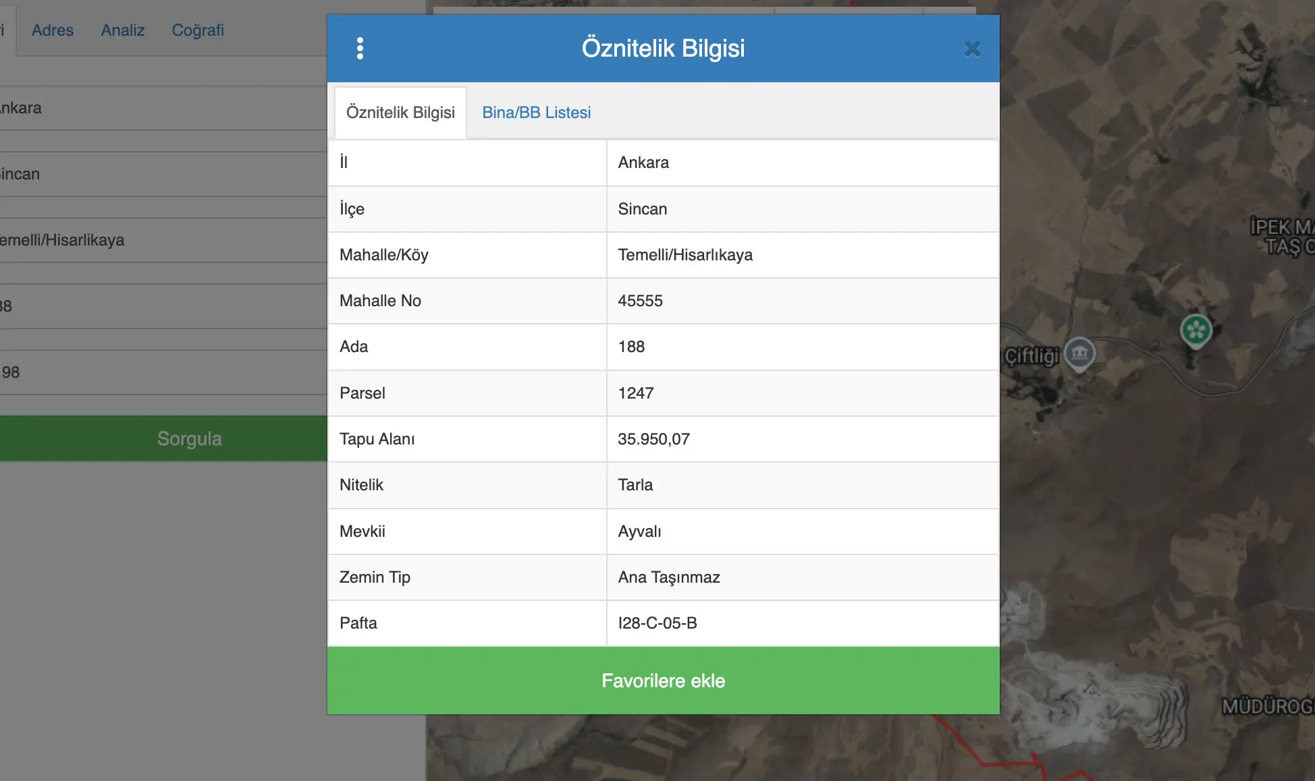This screenshot has width=1315, height=781.
Task: Click the Favorilere ekle button
Action: pyautogui.click(x=663, y=681)
